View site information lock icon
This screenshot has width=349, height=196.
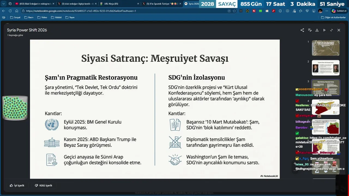coord(23,11)
